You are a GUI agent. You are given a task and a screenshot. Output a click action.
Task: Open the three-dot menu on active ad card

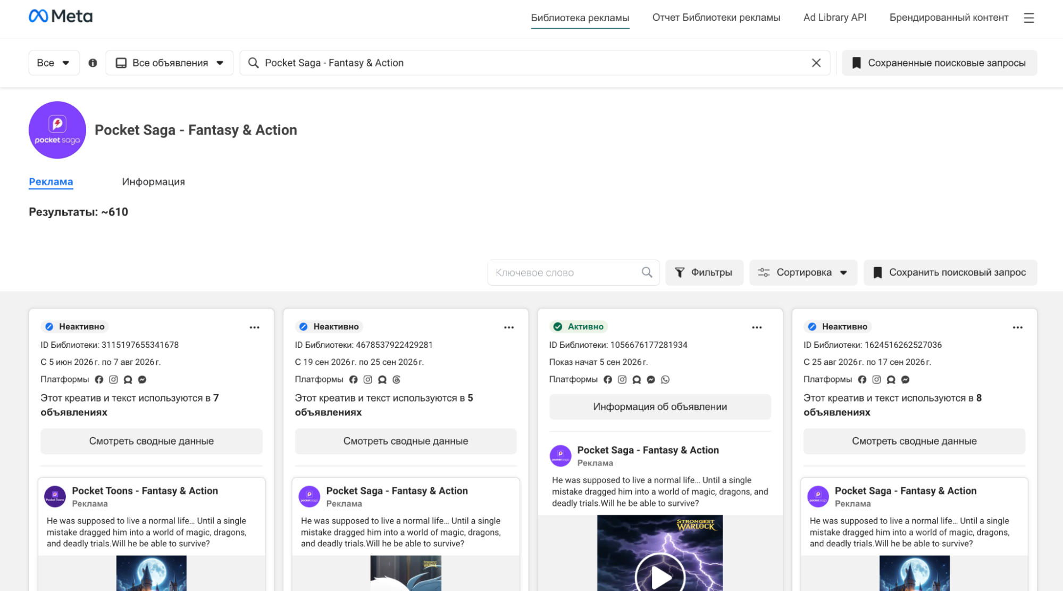coord(756,327)
